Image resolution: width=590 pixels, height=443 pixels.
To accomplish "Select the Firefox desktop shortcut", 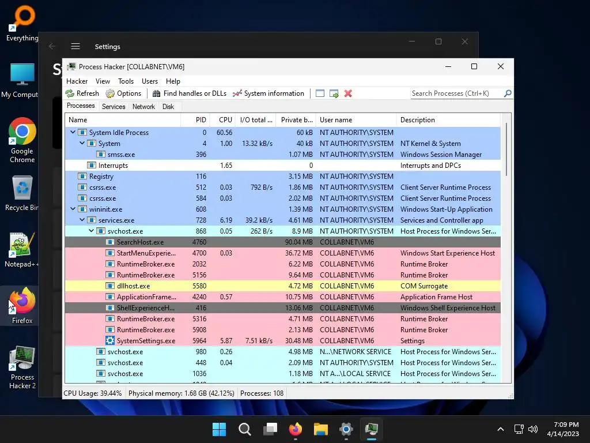I will click(x=22, y=306).
